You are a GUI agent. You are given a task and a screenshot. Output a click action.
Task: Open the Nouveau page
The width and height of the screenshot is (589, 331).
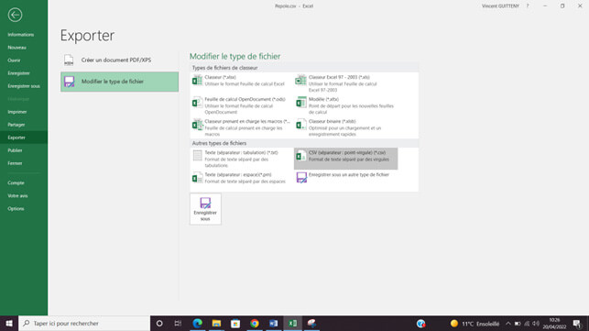point(16,48)
